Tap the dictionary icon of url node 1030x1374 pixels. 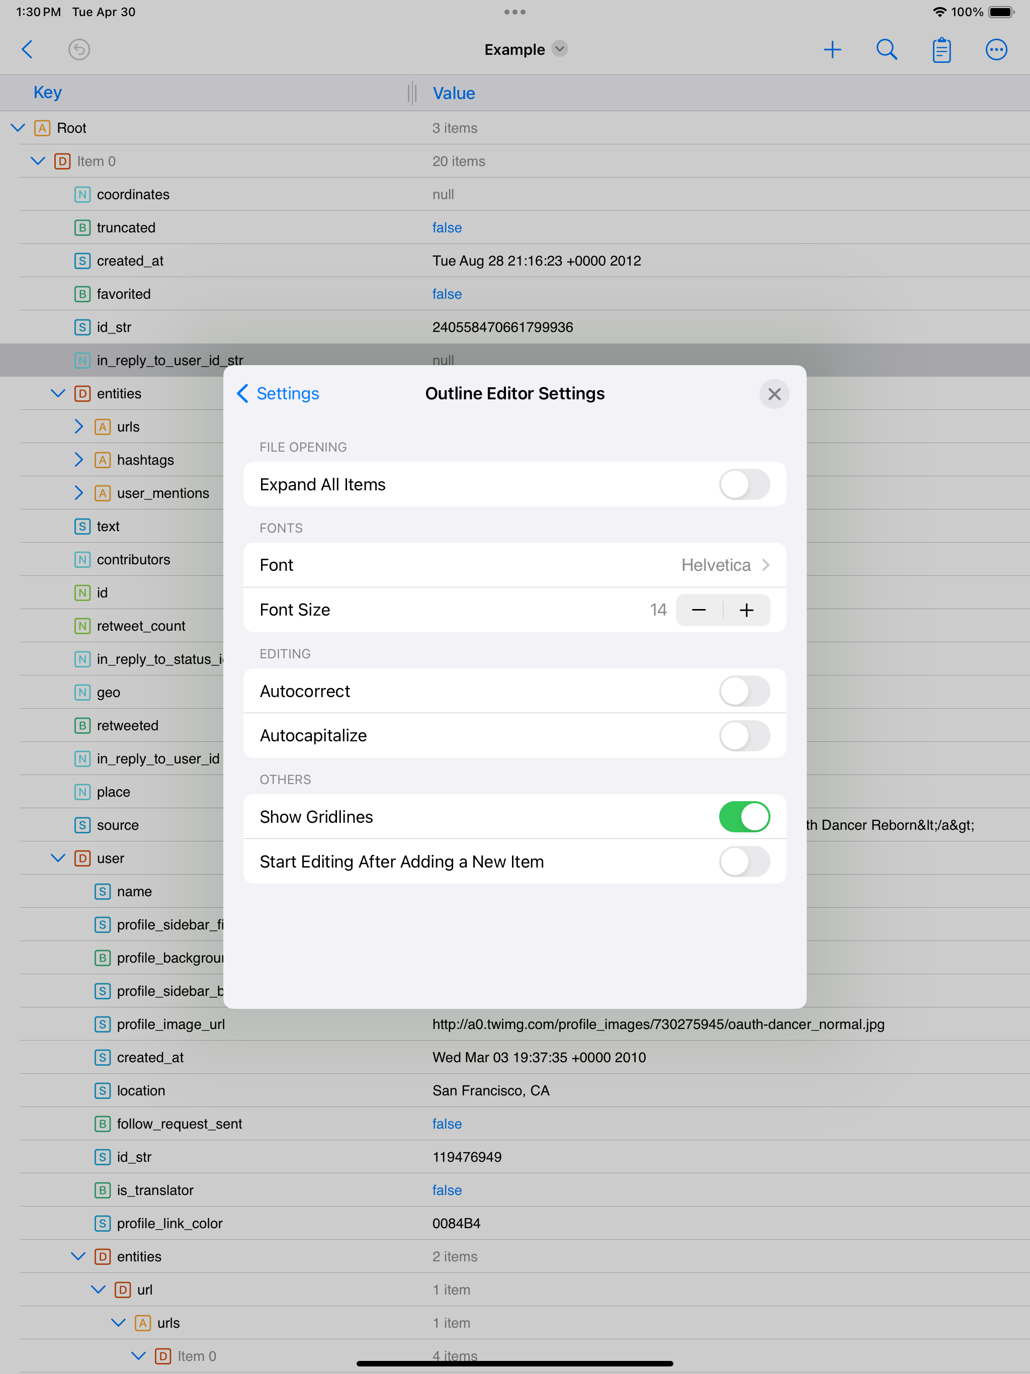pos(122,1290)
